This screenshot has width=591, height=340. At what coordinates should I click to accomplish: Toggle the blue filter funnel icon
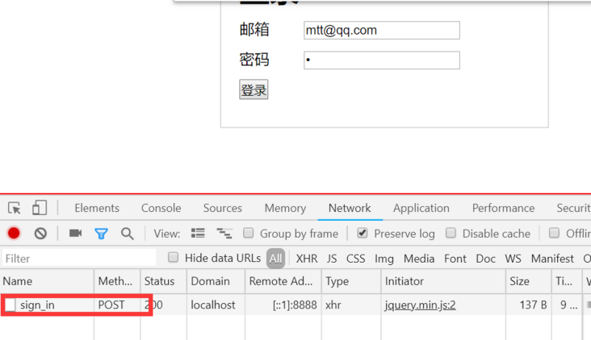coord(101,234)
